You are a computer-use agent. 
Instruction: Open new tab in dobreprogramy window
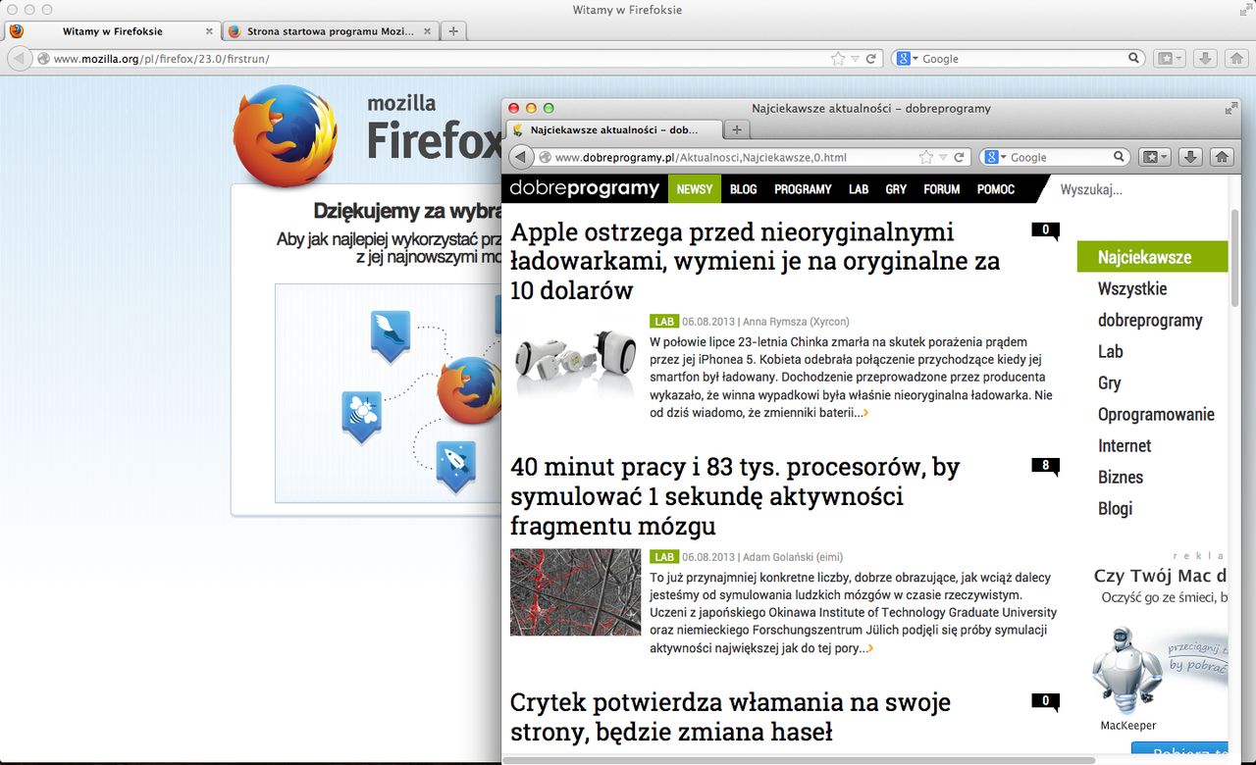pyautogui.click(x=737, y=129)
